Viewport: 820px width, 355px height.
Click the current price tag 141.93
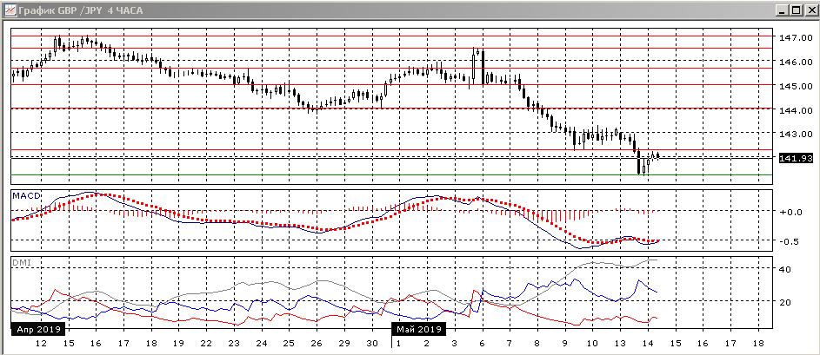pos(795,158)
